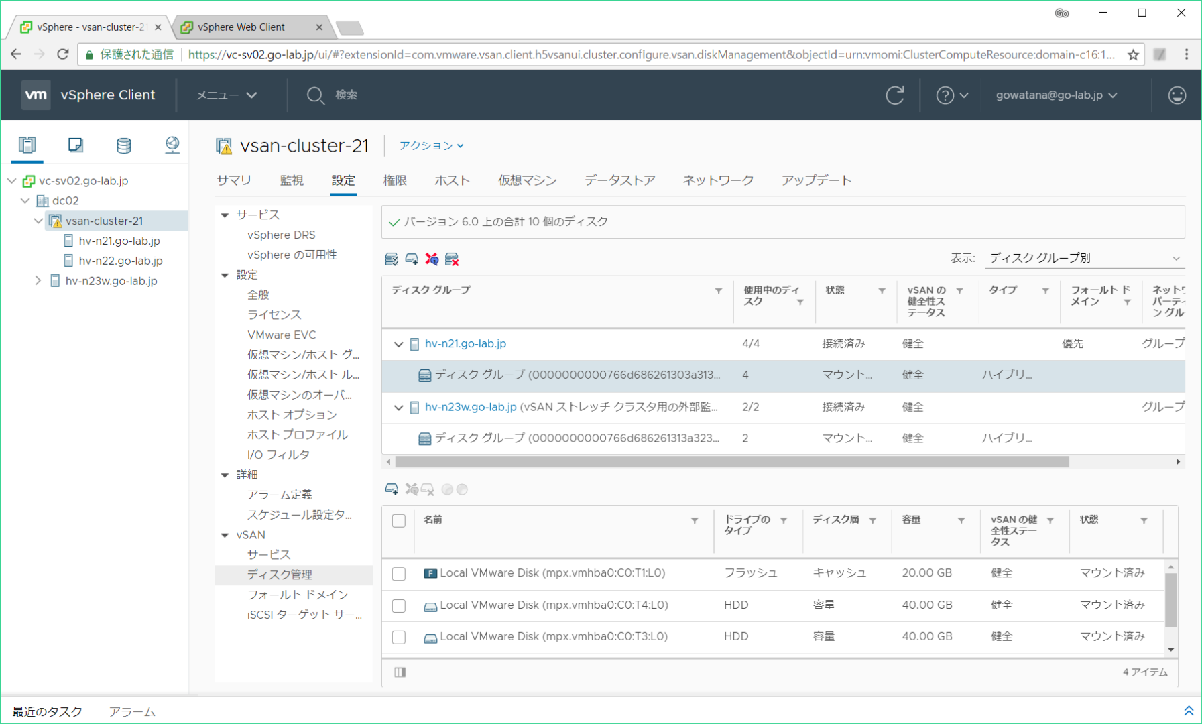Viewport: 1202px width, 724px height.
Task: Check the mpx.vmhba0:C0:T3:L0 disk checkbox
Action: coord(399,637)
